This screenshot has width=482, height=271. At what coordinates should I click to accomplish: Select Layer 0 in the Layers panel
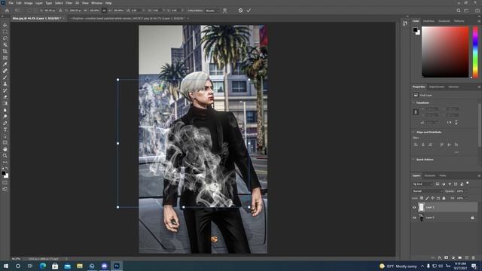tap(444, 218)
